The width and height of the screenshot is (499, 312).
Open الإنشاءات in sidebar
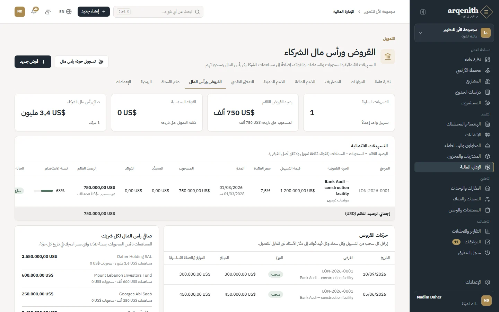pyautogui.click(x=454, y=135)
